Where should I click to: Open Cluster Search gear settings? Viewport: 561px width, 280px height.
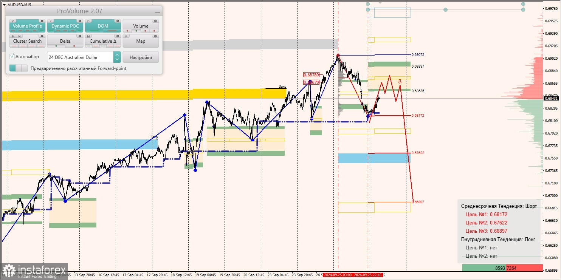42,36
